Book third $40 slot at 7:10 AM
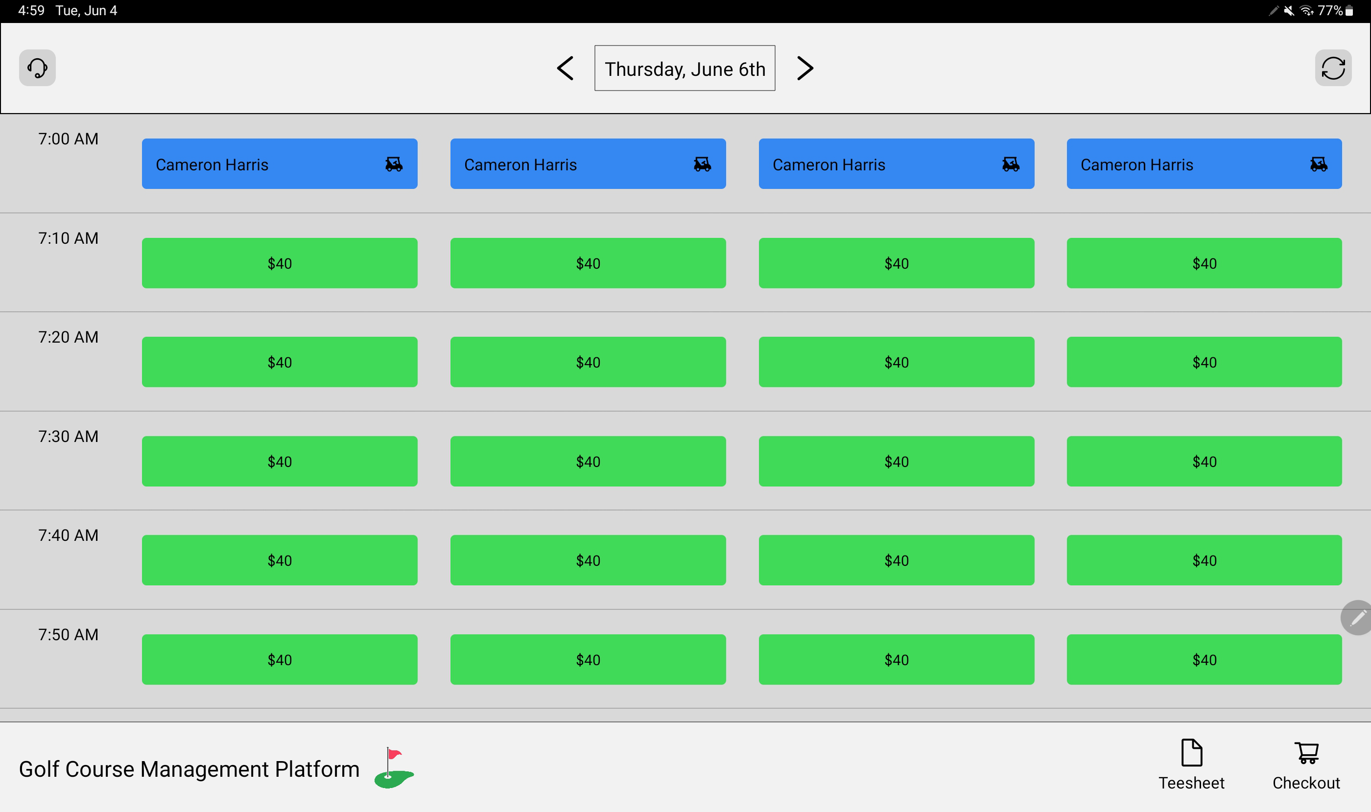Viewport: 1371px width, 812px height. (x=897, y=263)
